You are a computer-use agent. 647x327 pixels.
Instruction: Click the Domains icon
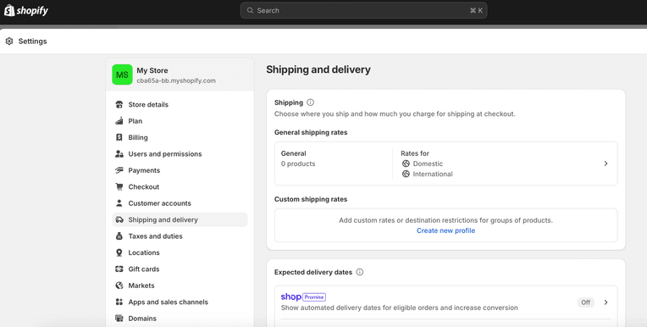(119, 319)
